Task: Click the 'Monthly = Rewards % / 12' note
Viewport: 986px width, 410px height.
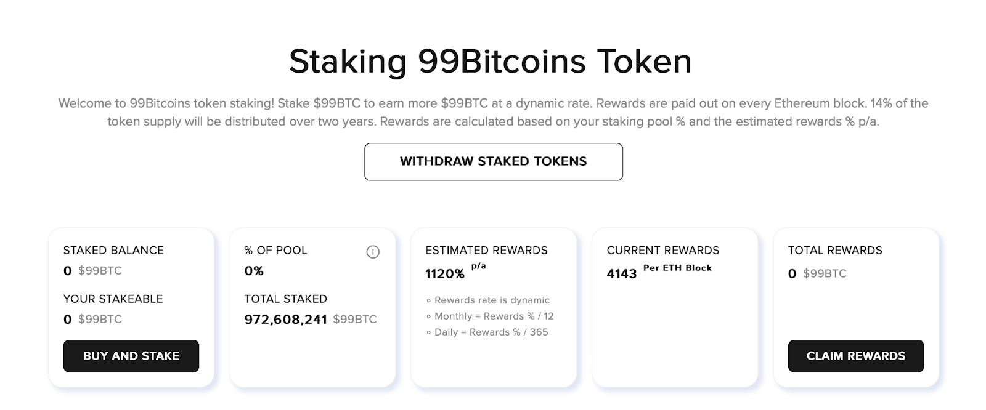Action: [x=490, y=316]
